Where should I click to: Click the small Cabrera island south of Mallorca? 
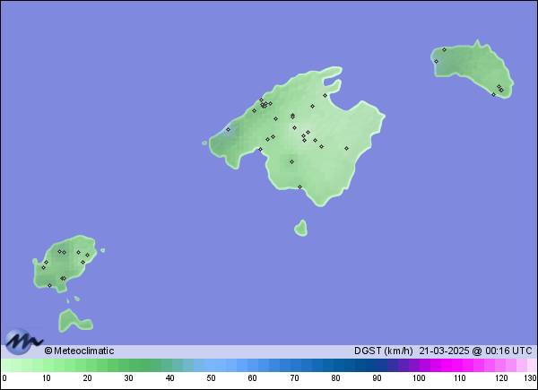tap(300, 229)
